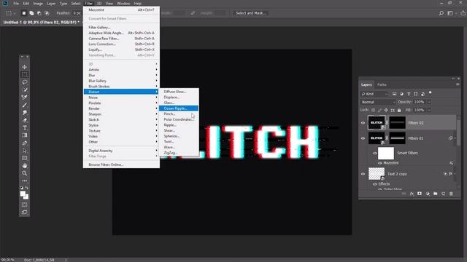Collapse the Text 2 copy effects arrow

(x=455, y=174)
